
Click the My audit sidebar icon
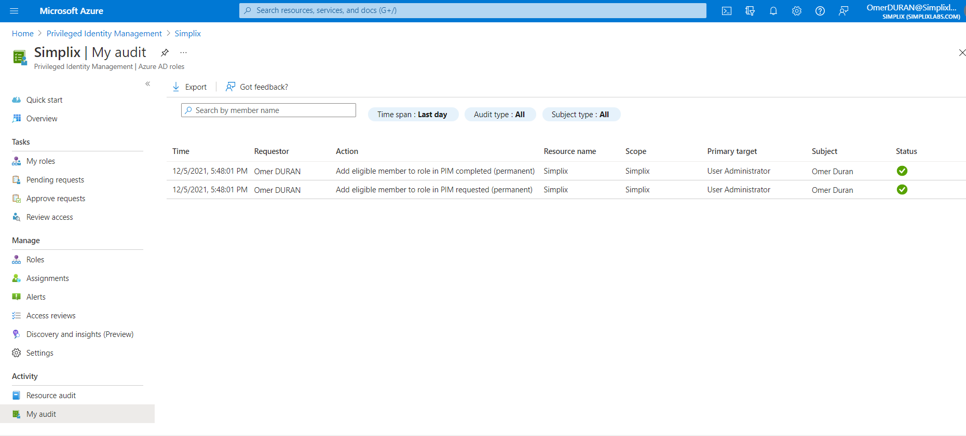[x=17, y=414]
